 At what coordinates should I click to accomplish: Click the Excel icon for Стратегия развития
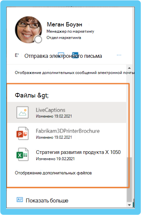click(22, 155)
